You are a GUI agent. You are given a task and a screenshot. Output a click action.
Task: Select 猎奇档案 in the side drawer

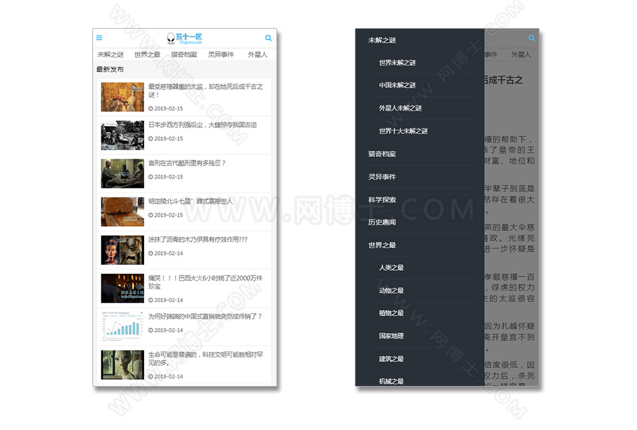click(382, 154)
